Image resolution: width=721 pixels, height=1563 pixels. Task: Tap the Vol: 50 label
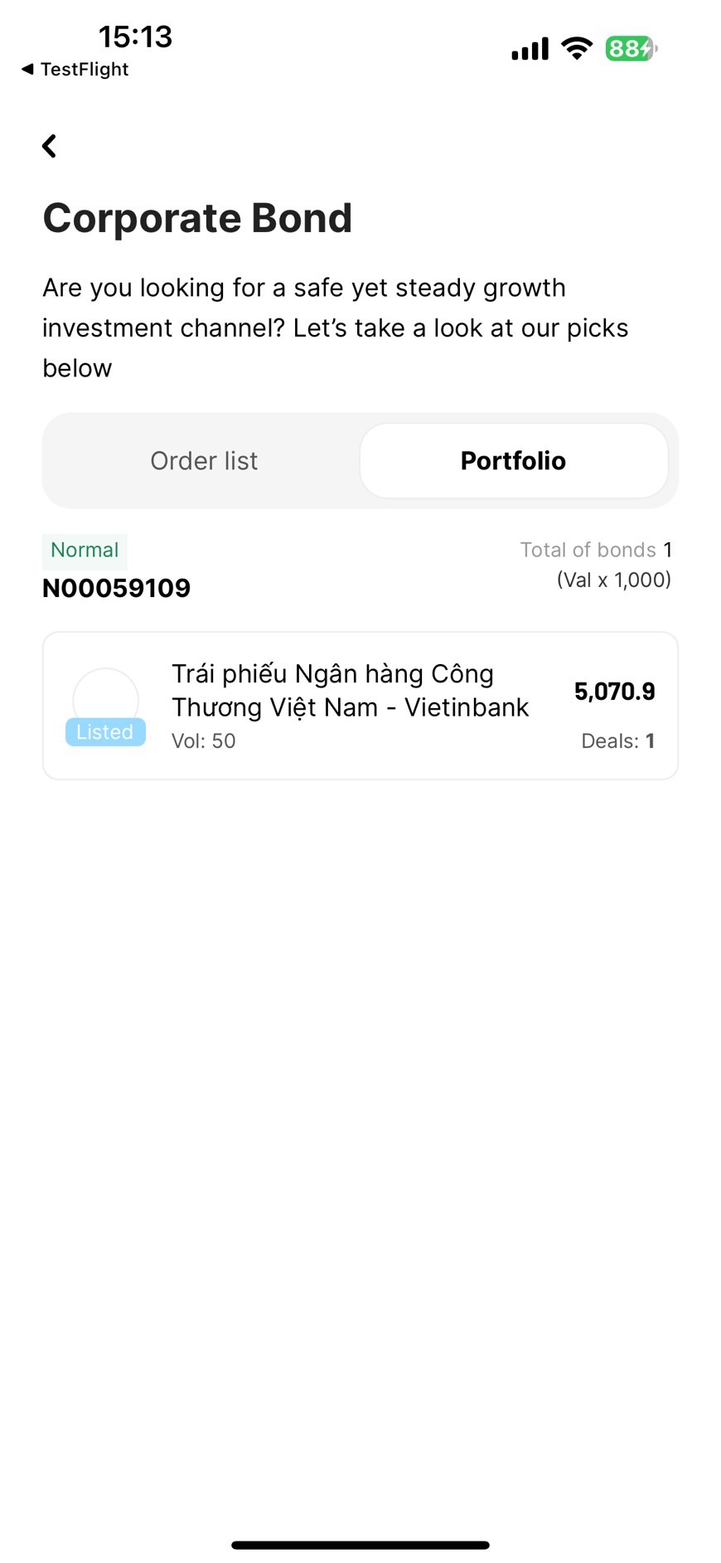coord(203,741)
